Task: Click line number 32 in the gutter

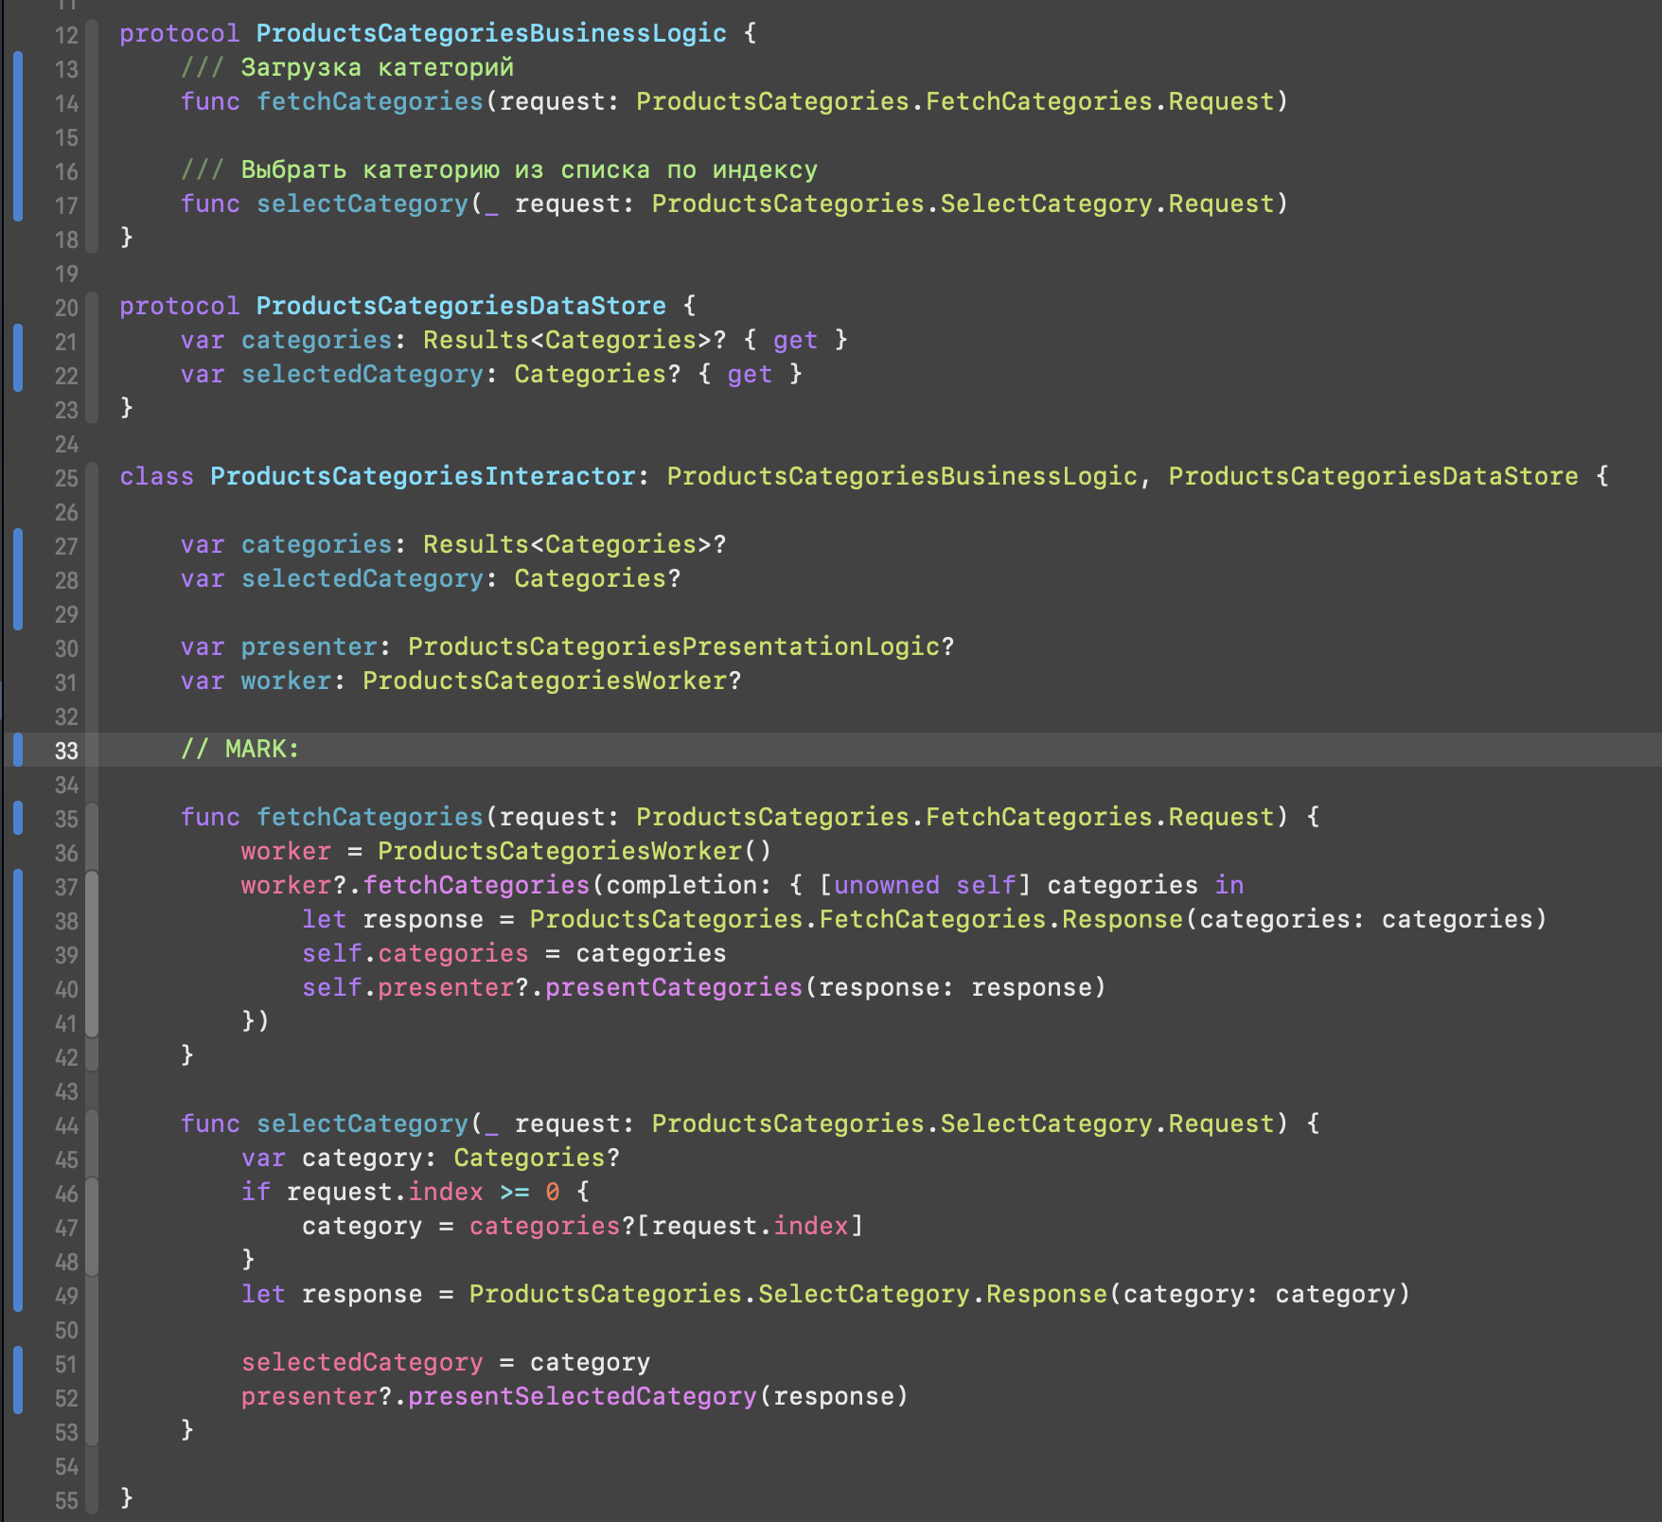Action: pos(66,717)
